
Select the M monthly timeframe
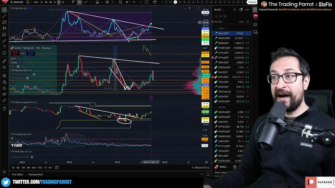pos(63,2)
